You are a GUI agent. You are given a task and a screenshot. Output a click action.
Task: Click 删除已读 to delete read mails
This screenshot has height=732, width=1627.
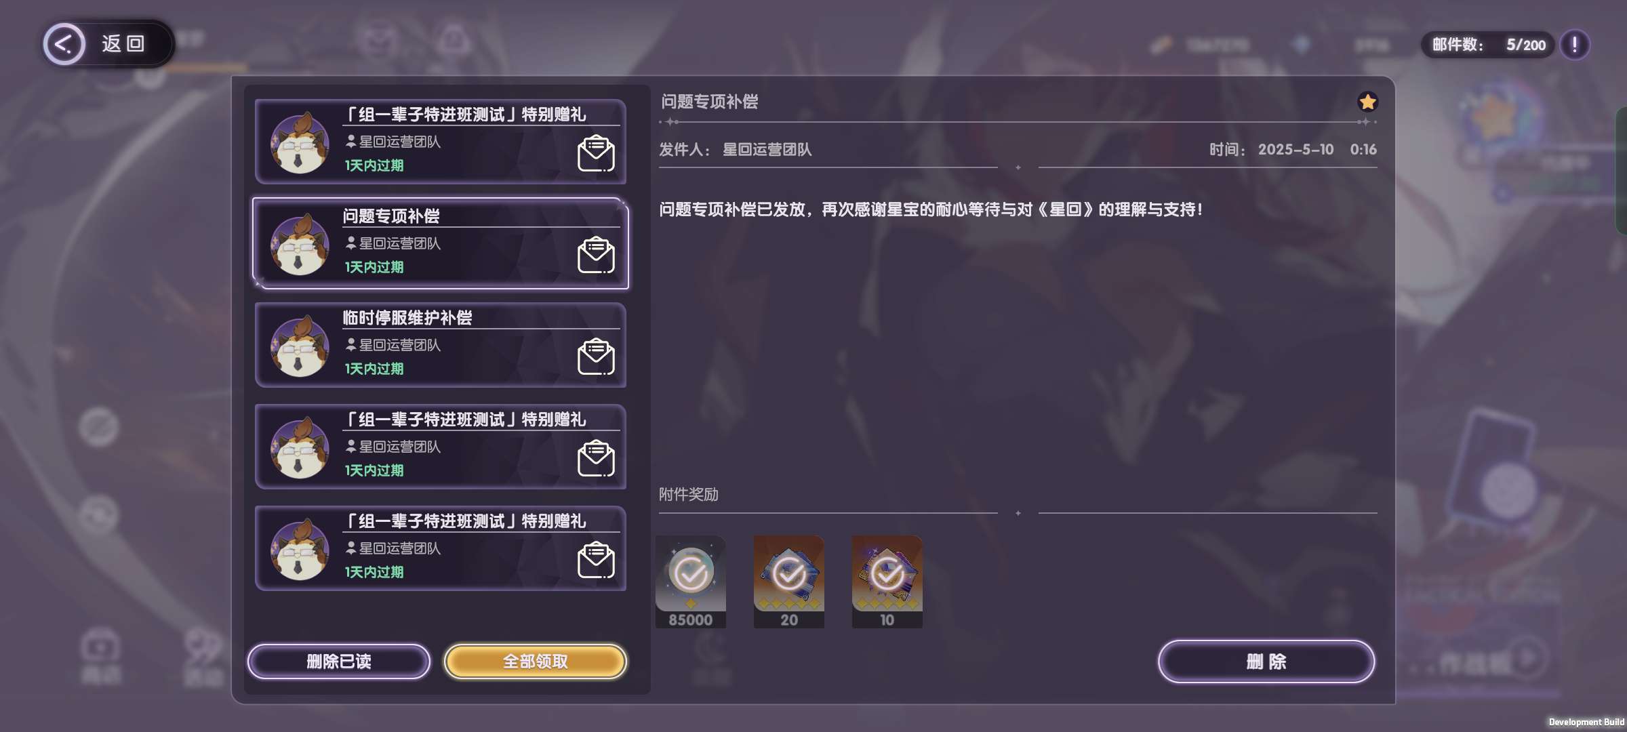click(x=339, y=662)
